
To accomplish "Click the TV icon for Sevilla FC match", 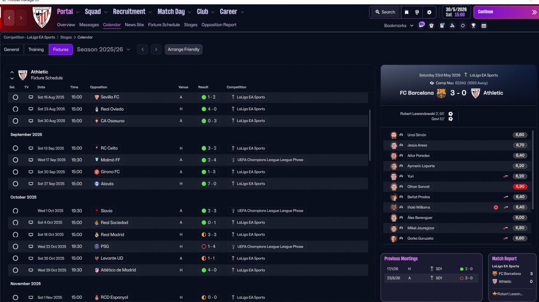I will pos(31,97).
